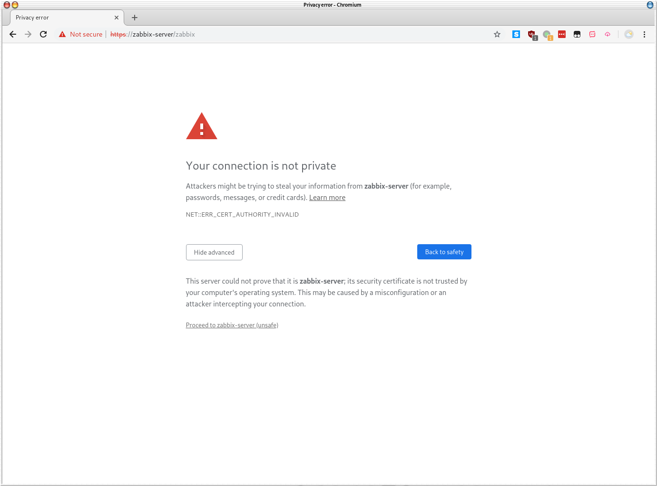The width and height of the screenshot is (657, 486).
Task: Click the 'Your connection is not private' heading
Action: 261,166
